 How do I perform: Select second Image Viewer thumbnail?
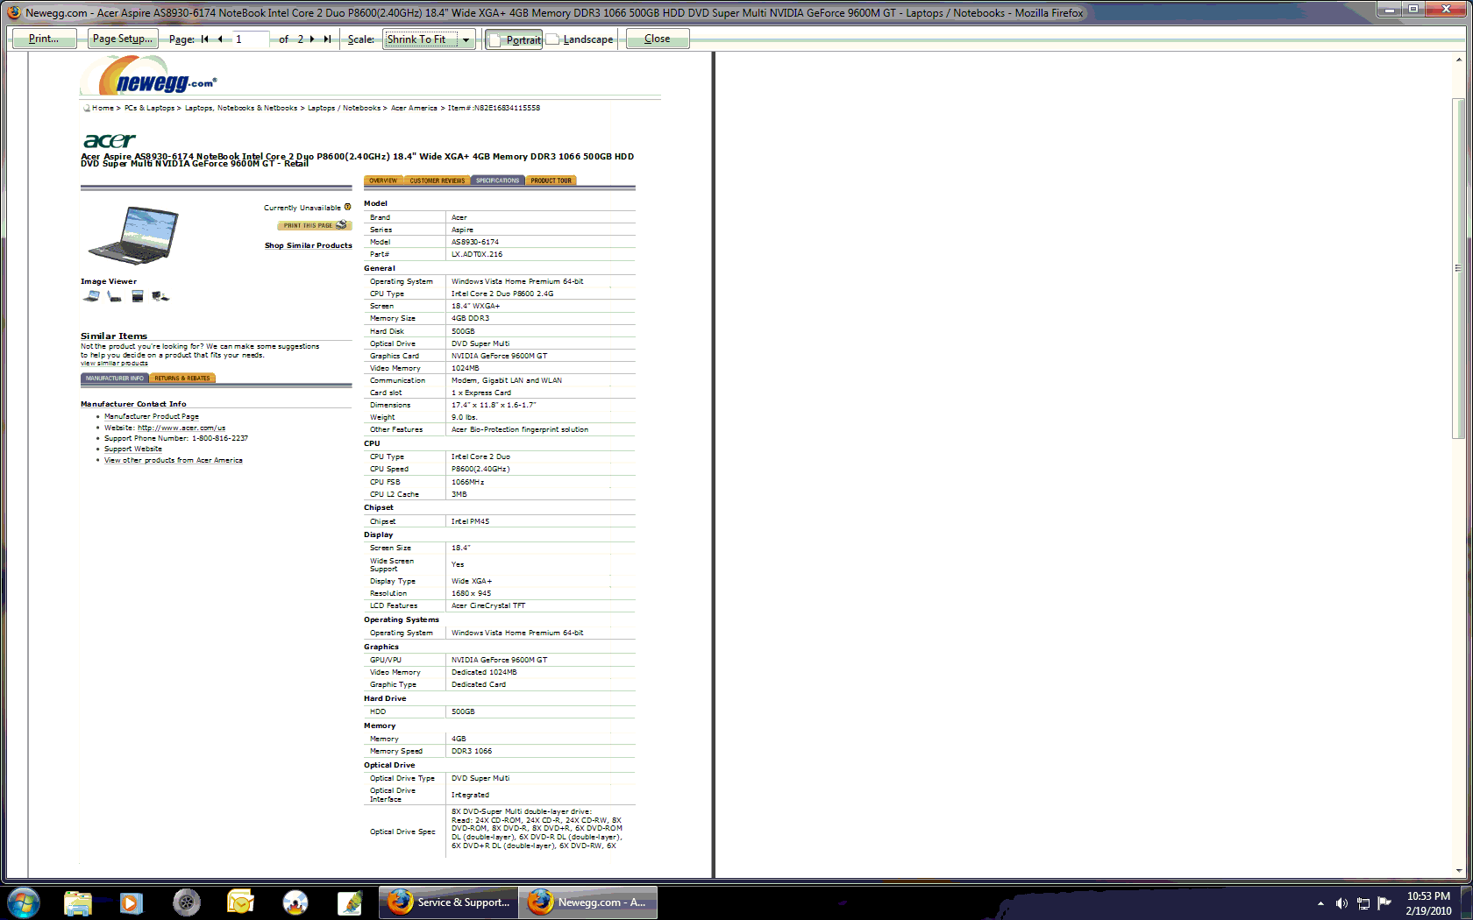coord(114,296)
